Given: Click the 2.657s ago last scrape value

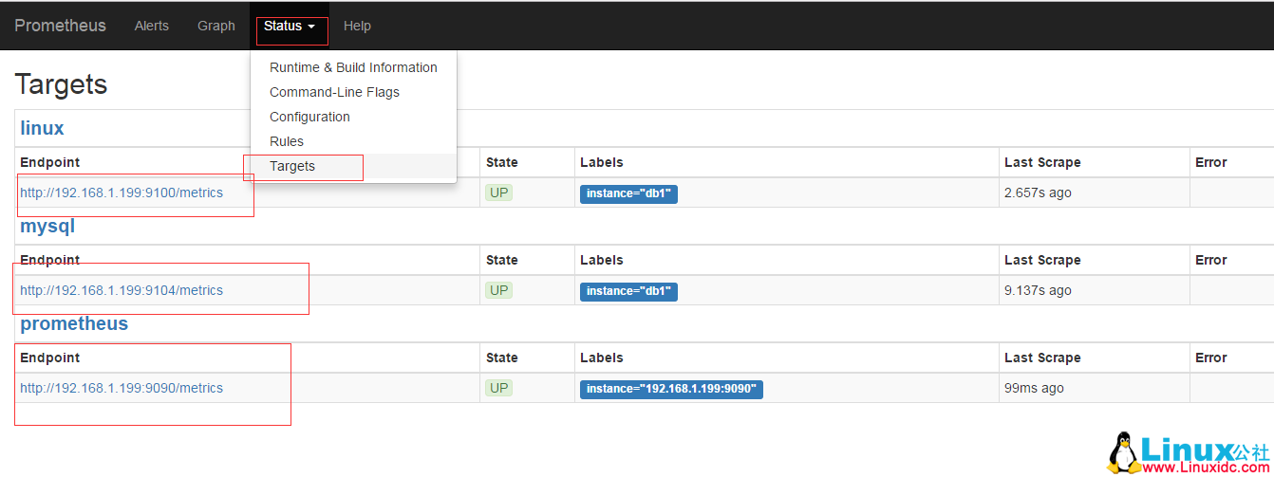Looking at the screenshot, I should [x=1038, y=193].
